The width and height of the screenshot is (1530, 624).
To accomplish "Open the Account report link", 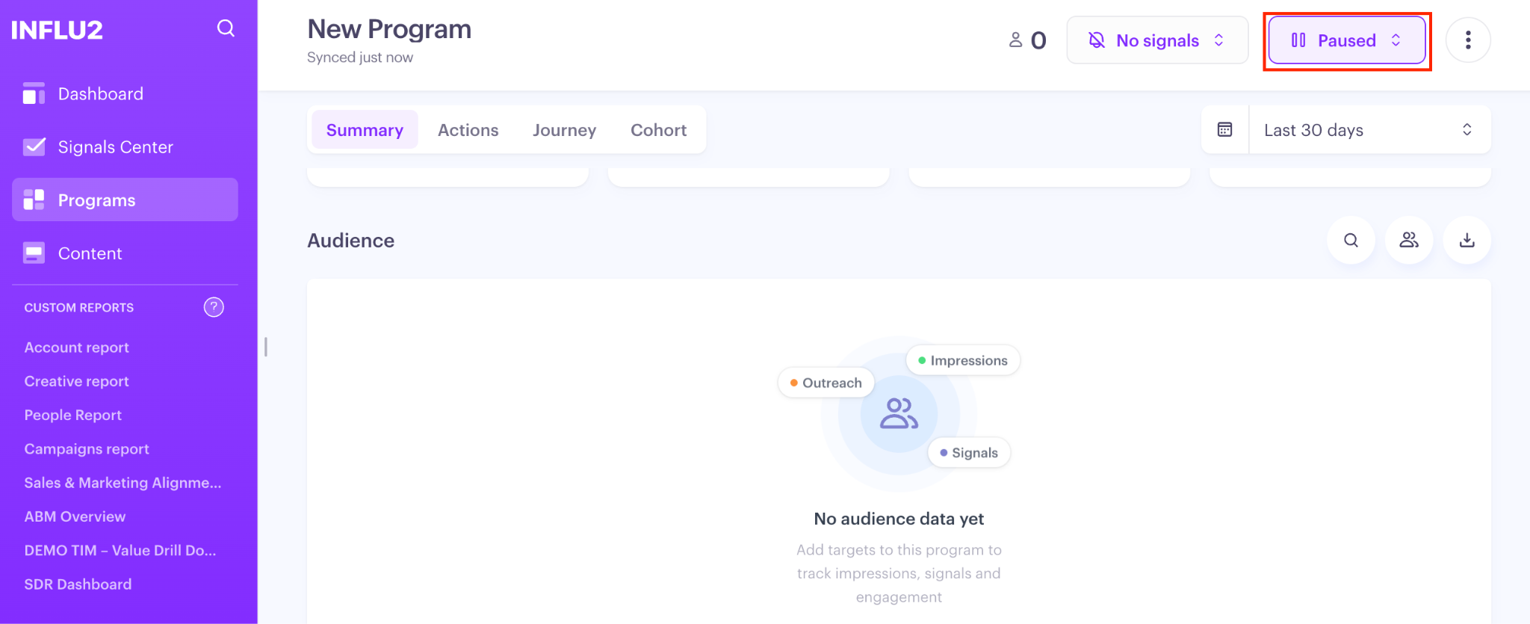I will tap(76, 347).
